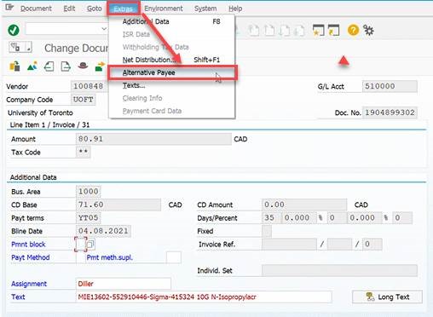Click greyed Clearing Info entry
The width and height of the screenshot is (433, 317).
171,98
